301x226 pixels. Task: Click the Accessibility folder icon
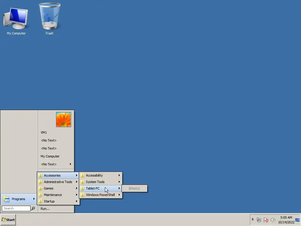82,175
